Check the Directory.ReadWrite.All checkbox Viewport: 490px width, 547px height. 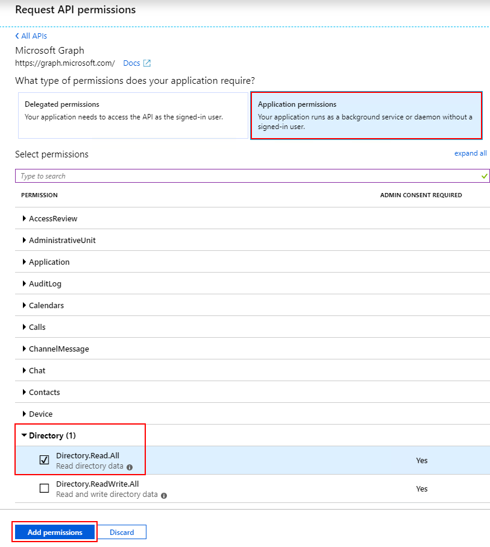pyautogui.click(x=44, y=488)
